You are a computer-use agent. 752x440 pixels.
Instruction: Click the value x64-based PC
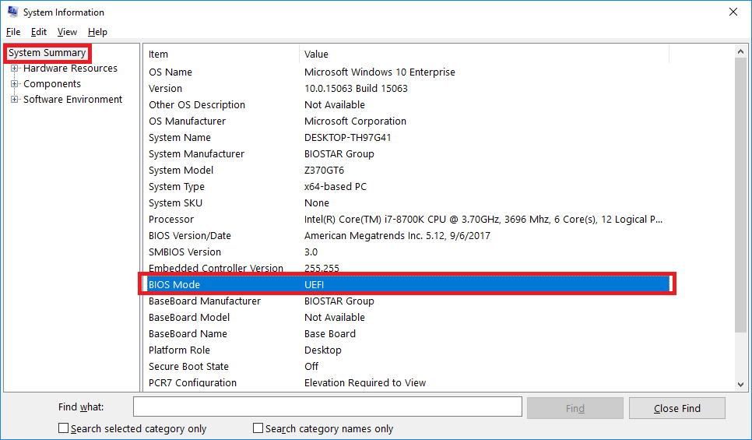tap(336, 186)
